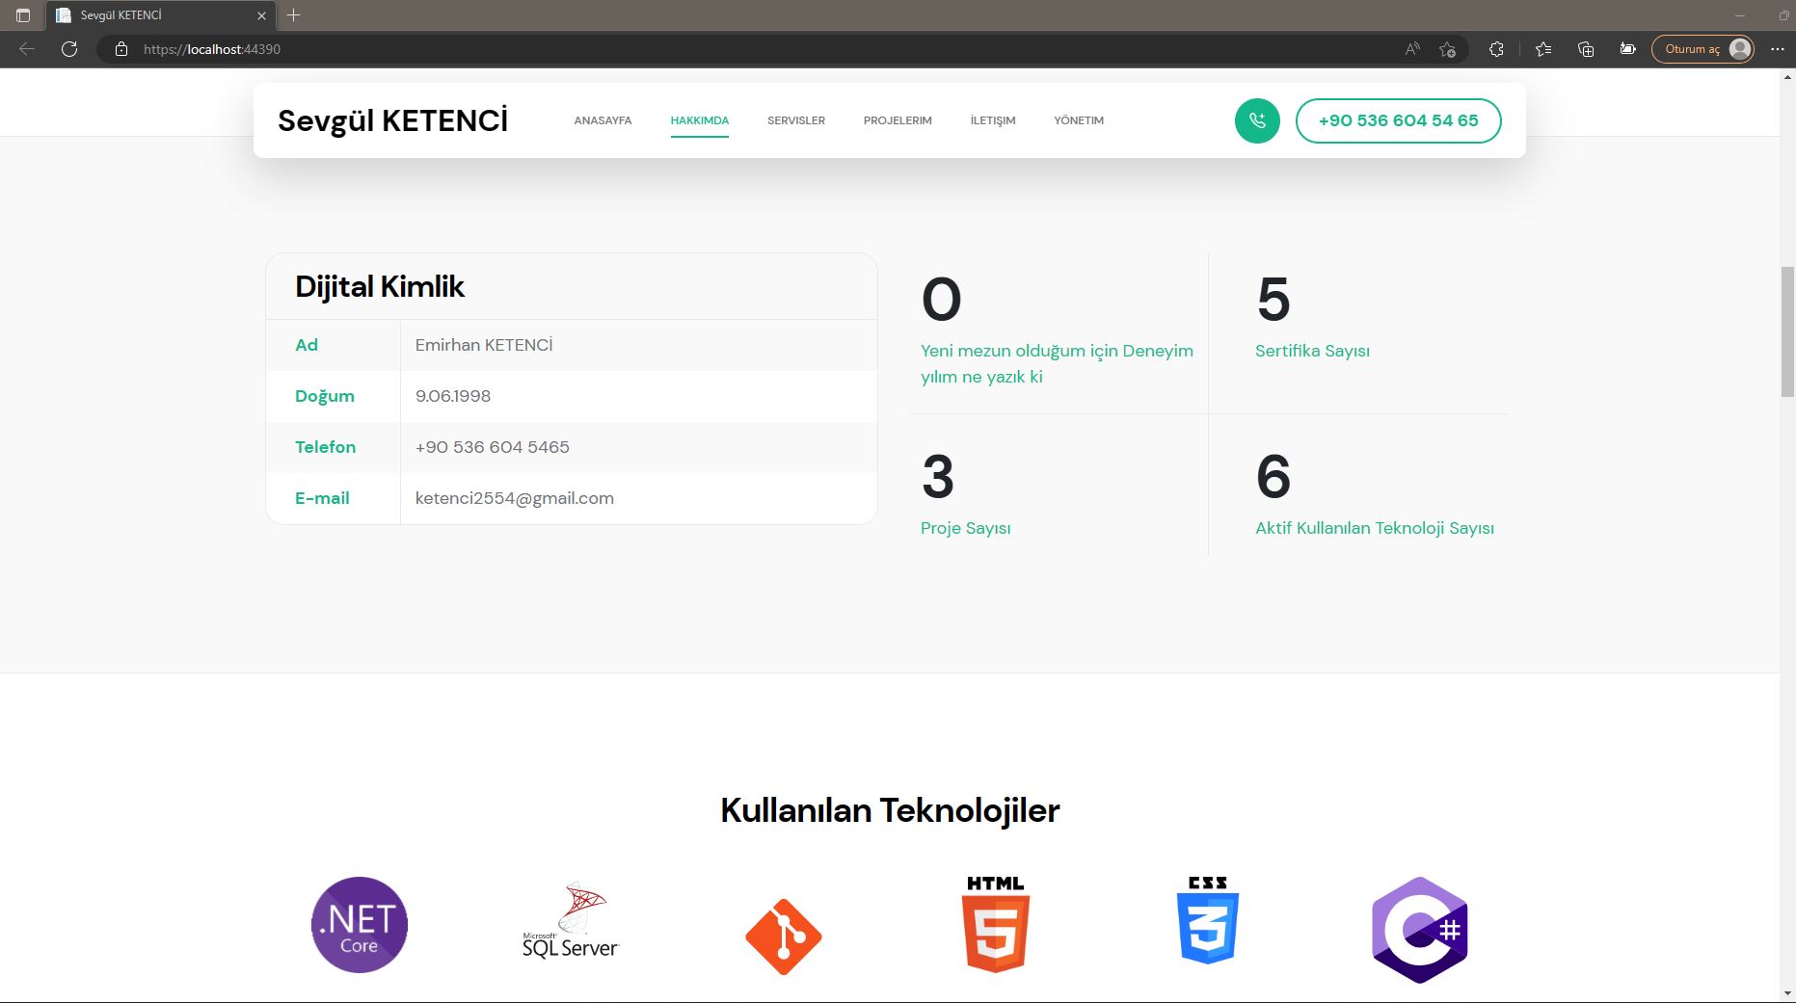This screenshot has width=1796, height=1003.
Task: Open the tab actions menu icon
Action: click(x=23, y=15)
